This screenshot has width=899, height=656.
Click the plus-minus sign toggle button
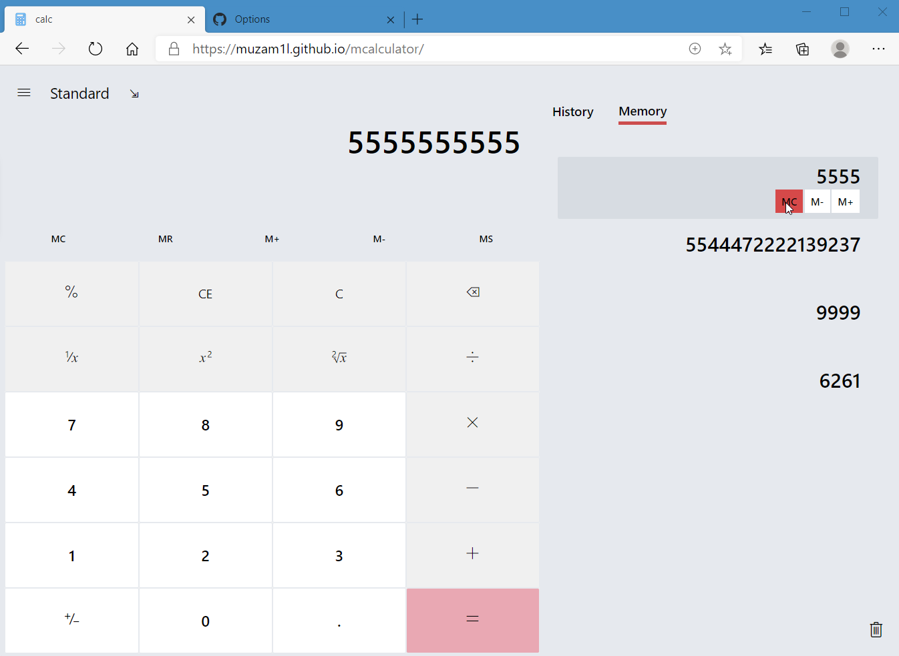click(x=71, y=620)
